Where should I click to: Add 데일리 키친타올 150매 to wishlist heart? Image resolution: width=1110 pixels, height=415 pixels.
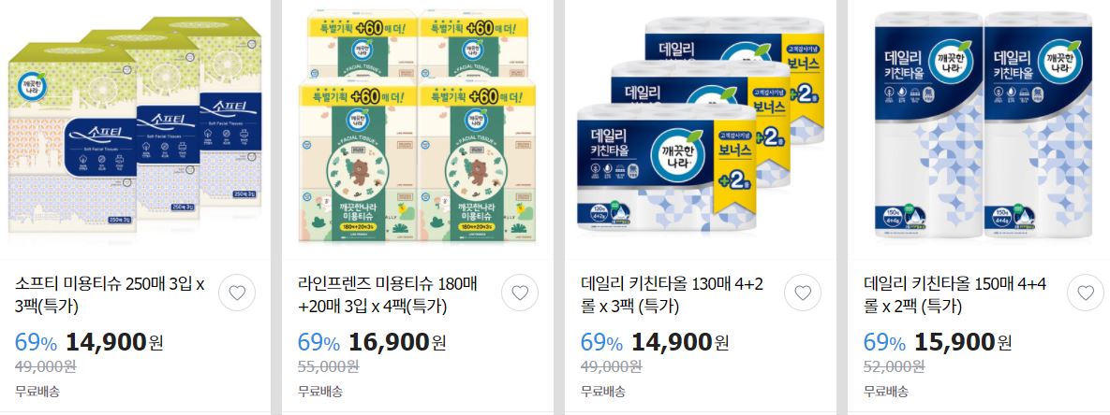coord(1086,293)
